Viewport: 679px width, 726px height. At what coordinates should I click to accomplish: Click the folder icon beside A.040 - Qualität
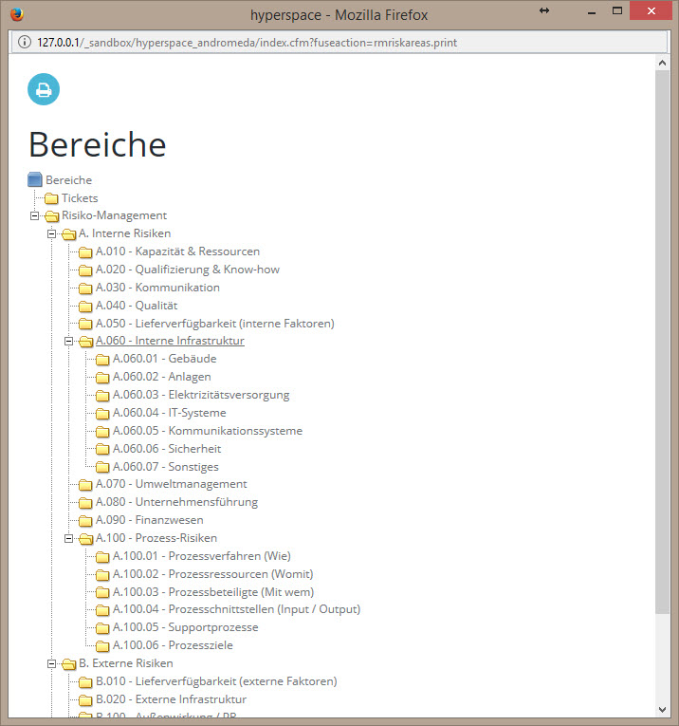tap(85, 306)
